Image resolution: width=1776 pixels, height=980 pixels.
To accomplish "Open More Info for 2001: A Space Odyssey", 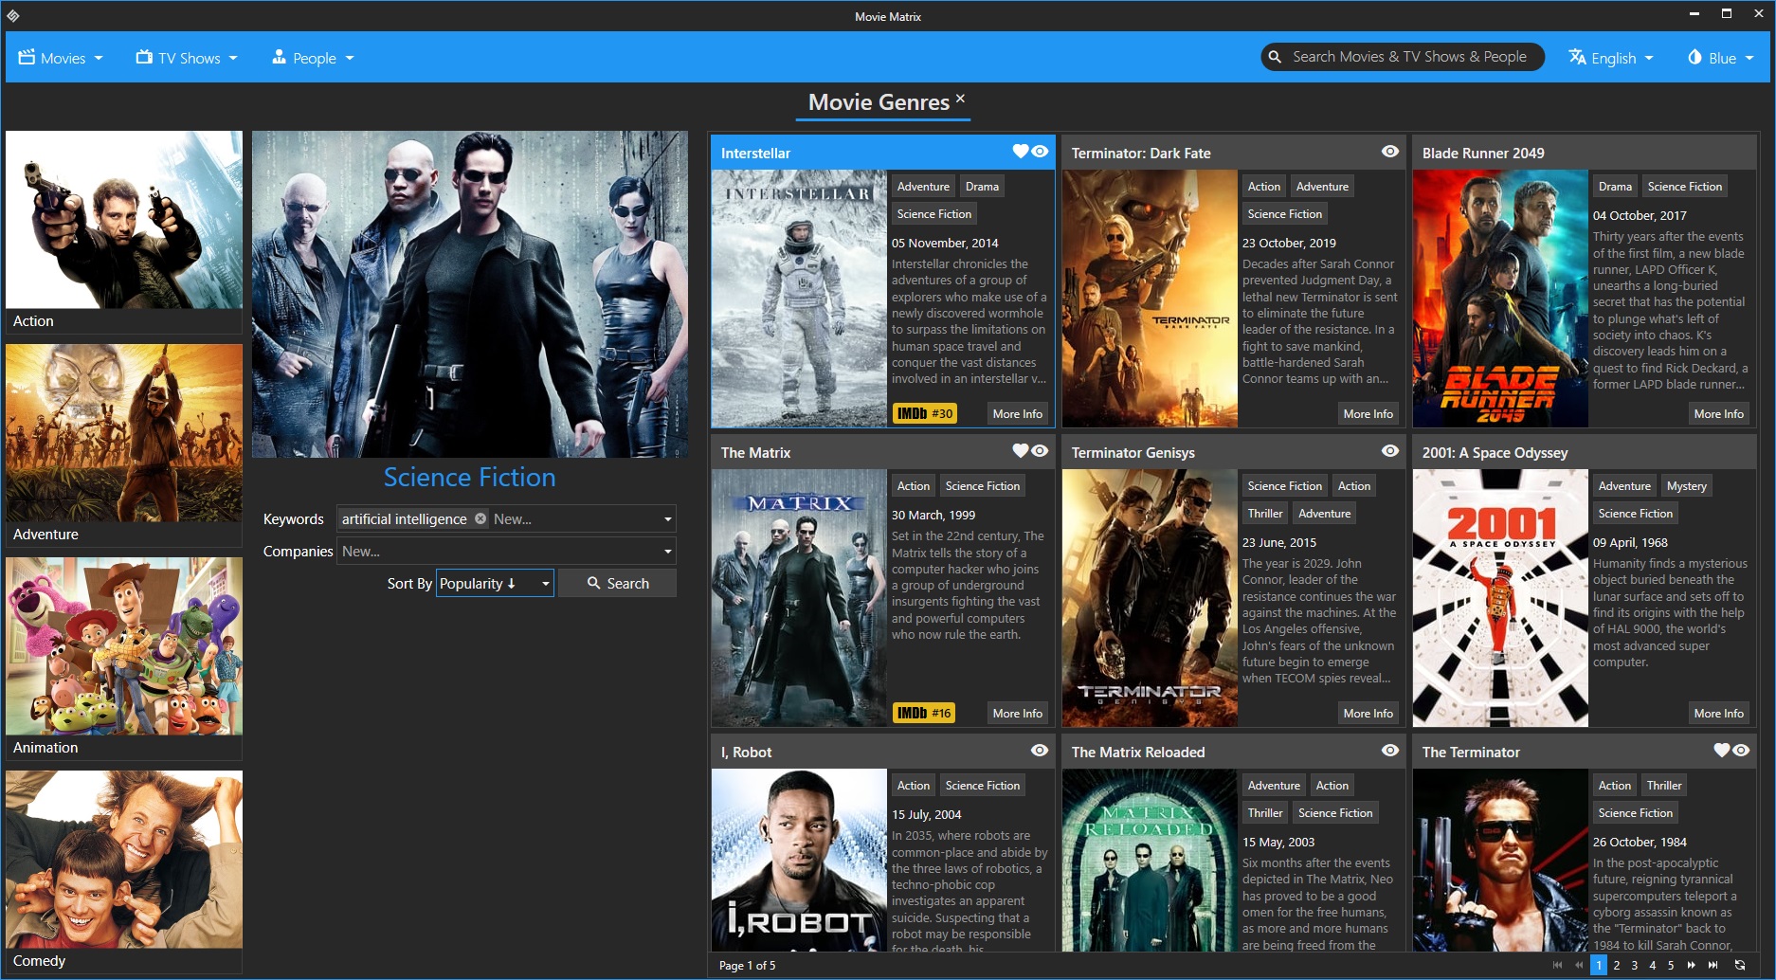I will point(1719,714).
